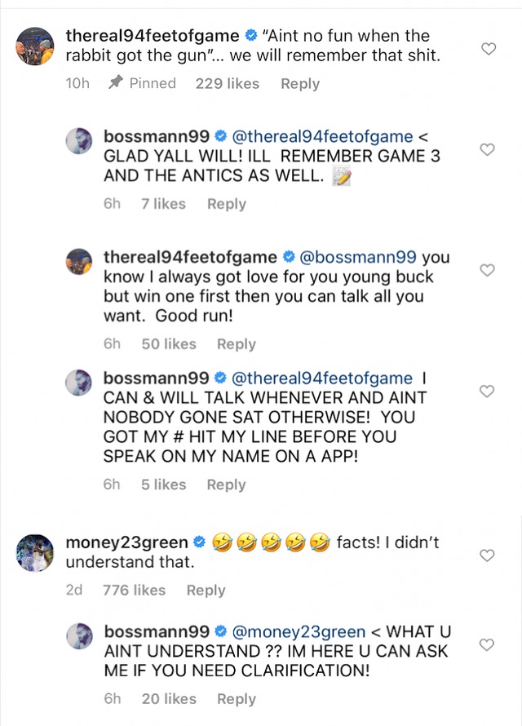The image size is (522, 726).
Task: Reply to money23green's 776-likes comment
Action: (206, 590)
